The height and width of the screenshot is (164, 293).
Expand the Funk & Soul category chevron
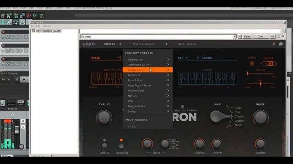click(x=168, y=80)
